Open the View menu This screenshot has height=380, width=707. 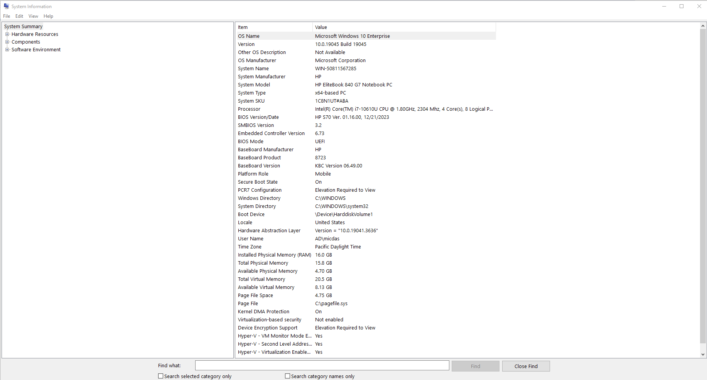coord(33,16)
